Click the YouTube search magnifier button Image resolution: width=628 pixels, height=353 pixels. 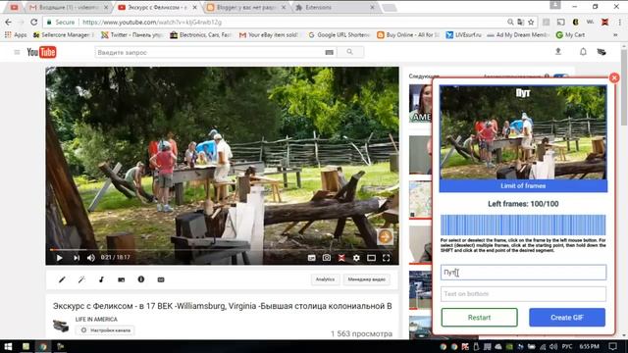350,52
